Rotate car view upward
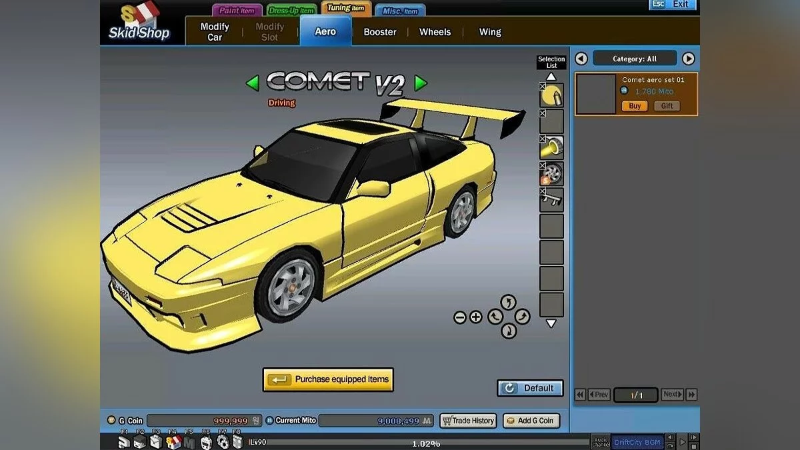This screenshot has width=800, height=450. 509,303
